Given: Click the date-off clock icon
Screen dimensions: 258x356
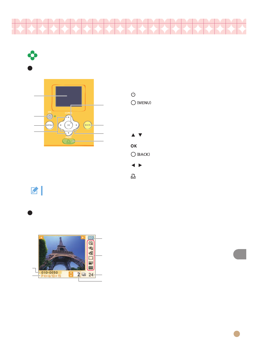Looking at the screenshot, I should point(91,243).
